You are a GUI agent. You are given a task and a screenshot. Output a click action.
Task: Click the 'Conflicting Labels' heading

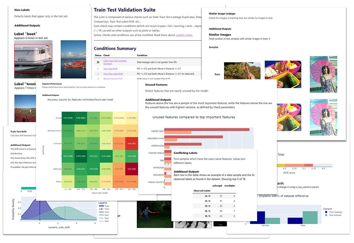185,153
